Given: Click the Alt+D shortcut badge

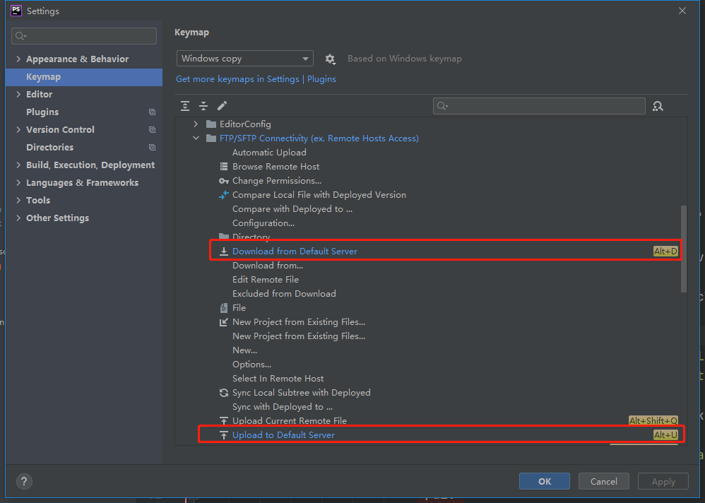Looking at the screenshot, I should (x=665, y=251).
